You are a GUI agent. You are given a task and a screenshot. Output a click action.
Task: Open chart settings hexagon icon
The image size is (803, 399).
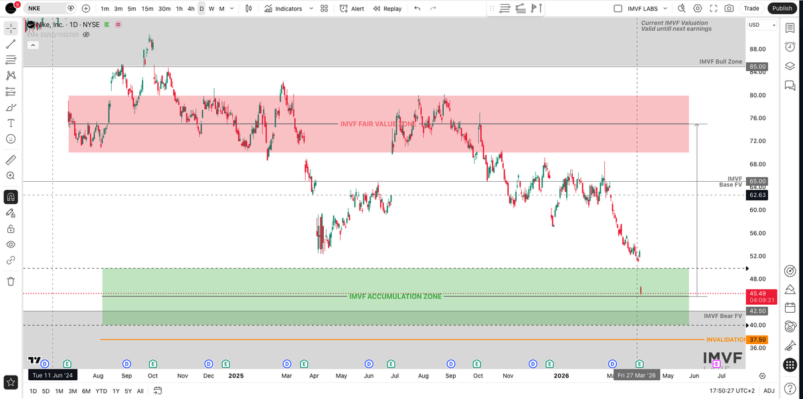[698, 9]
